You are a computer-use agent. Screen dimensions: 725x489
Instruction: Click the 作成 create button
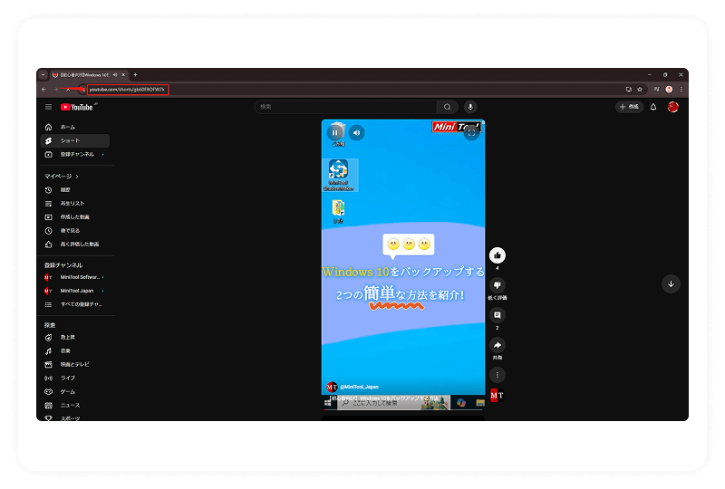coord(629,107)
